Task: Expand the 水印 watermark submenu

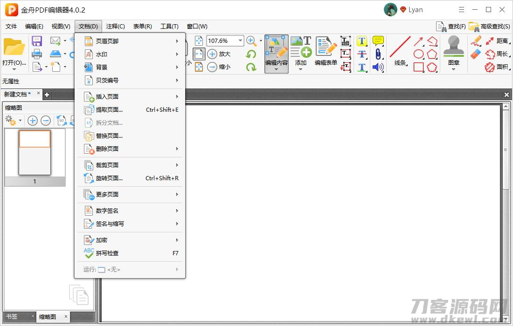Action: point(130,54)
